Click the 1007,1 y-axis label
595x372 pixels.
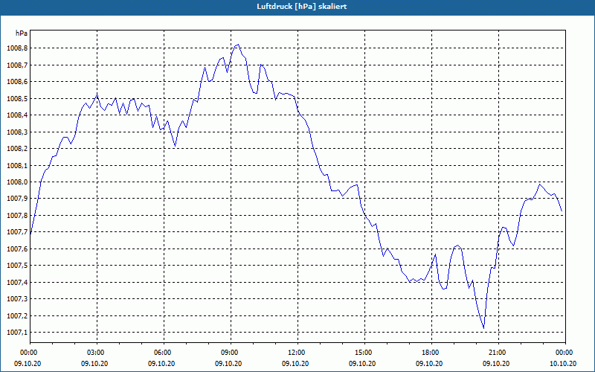point(17,332)
